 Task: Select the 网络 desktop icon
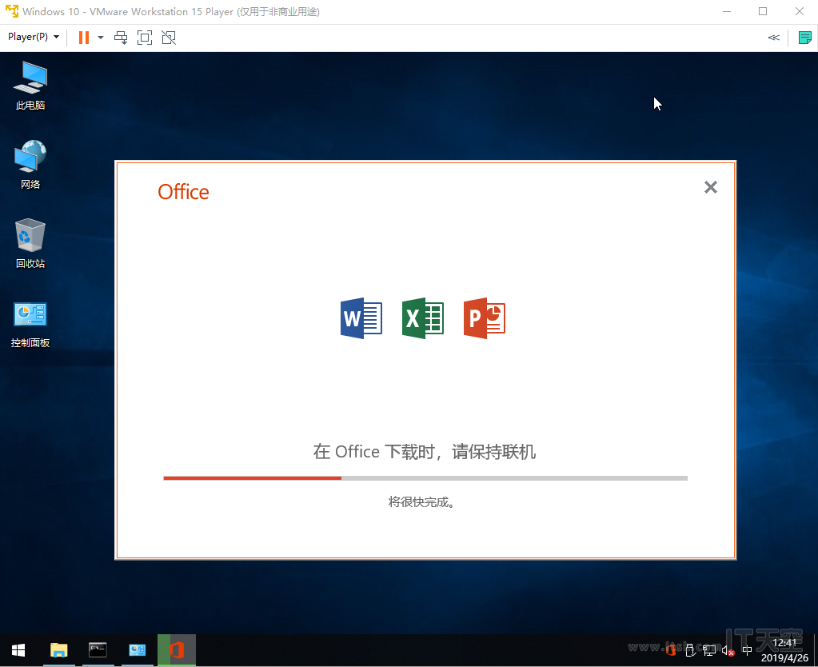coord(30,165)
